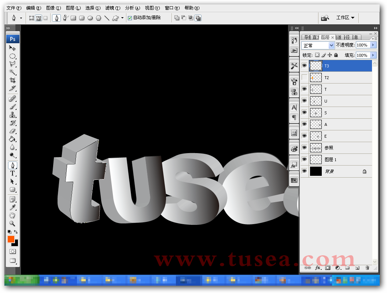Hide the T3 layer
This screenshot has height=293, width=387.
tap(304, 66)
